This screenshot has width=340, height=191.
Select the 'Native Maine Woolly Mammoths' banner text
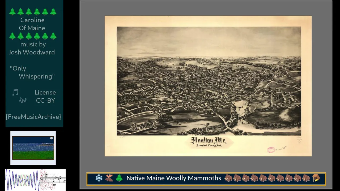point(174,178)
